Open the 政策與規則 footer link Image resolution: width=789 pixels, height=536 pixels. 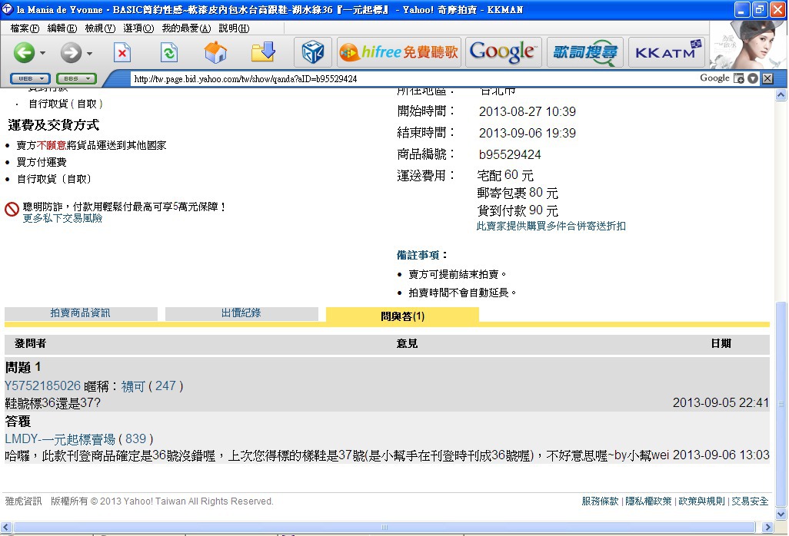tap(701, 501)
